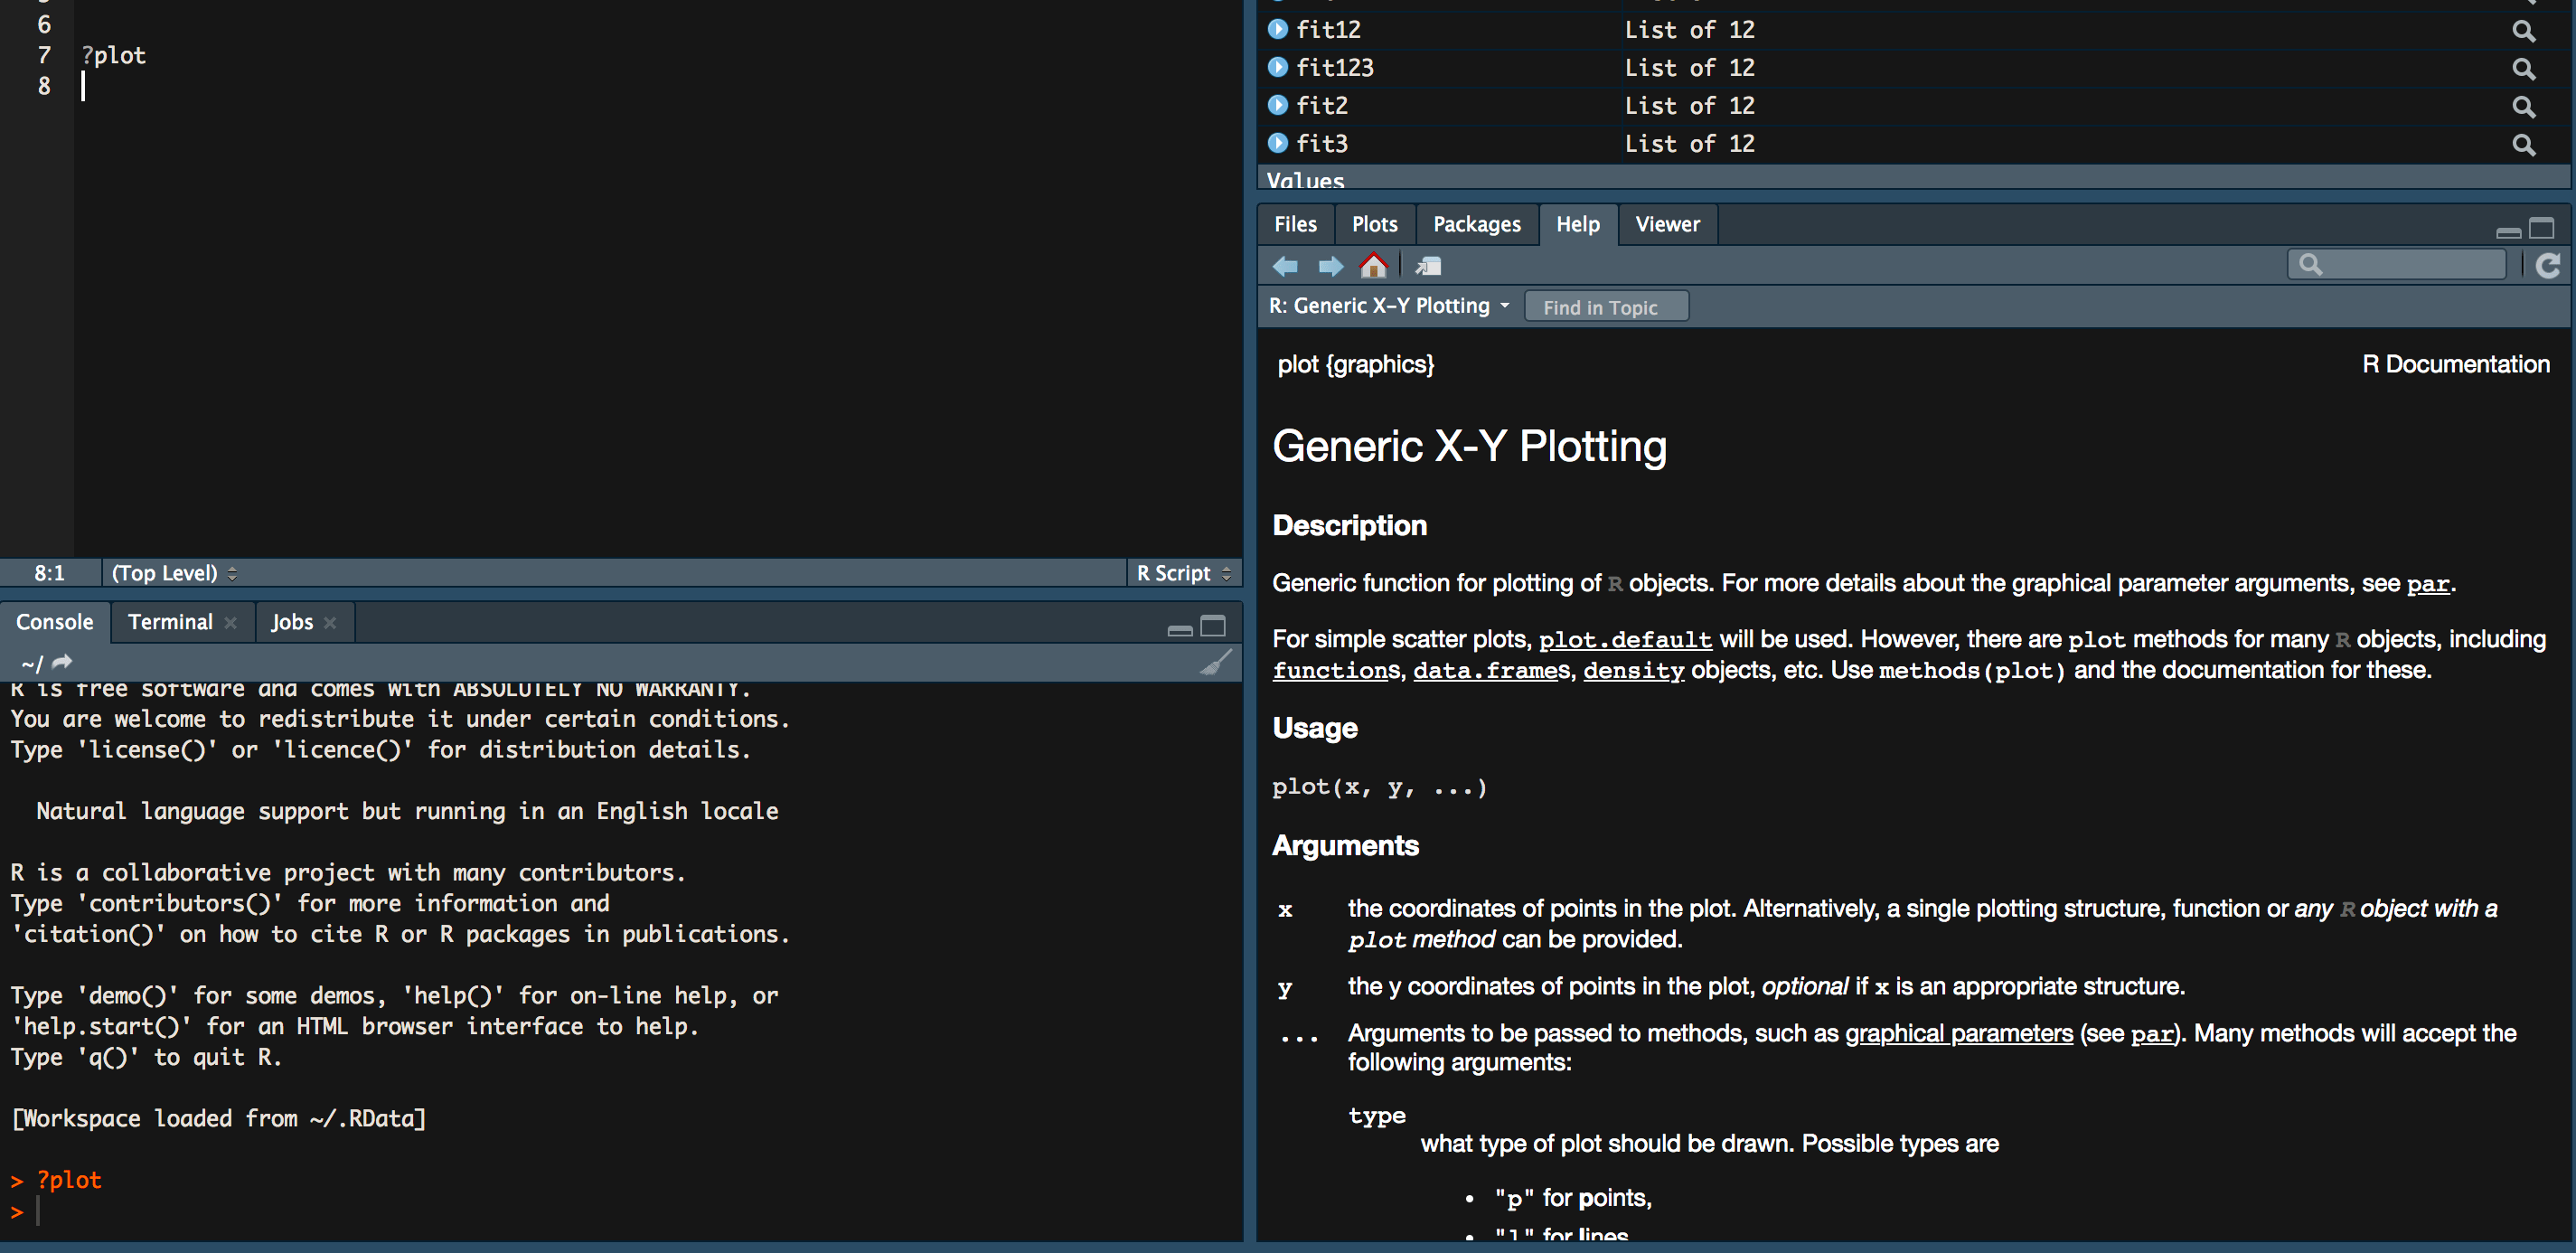Clear console with the broom icon

tap(1215, 663)
